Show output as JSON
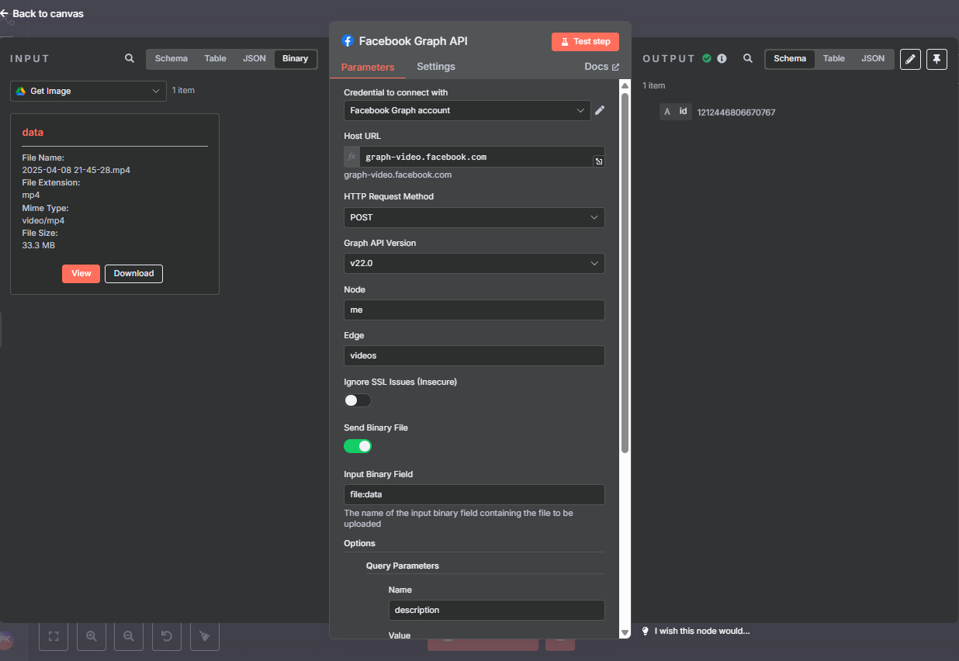This screenshot has width=959, height=661. pos(873,59)
